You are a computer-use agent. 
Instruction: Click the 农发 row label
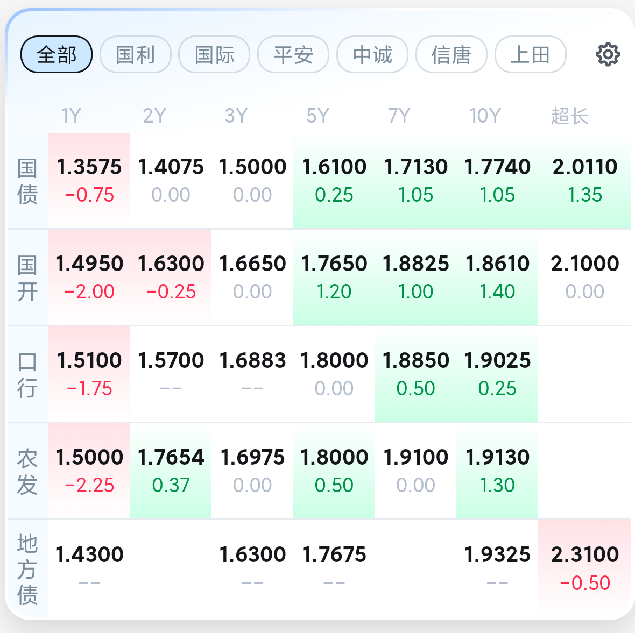pos(27,472)
